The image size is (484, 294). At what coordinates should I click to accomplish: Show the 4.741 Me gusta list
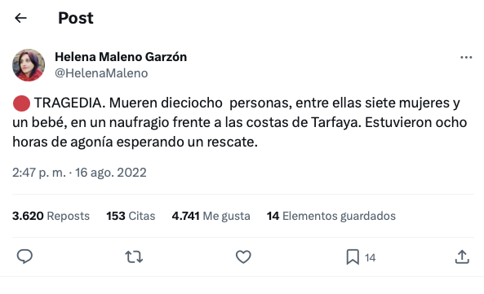pyautogui.click(x=211, y=216)
